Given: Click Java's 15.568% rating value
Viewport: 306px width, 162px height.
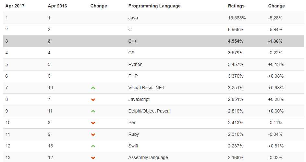Looking at the screenshot, I should [x=237, y=18].
